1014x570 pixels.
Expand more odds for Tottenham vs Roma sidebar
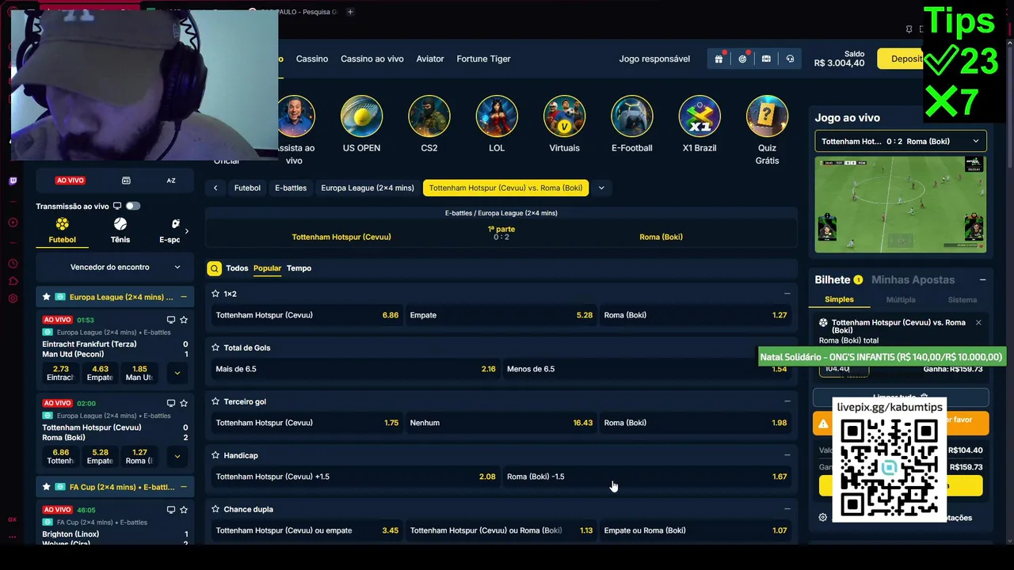(177, 456)
